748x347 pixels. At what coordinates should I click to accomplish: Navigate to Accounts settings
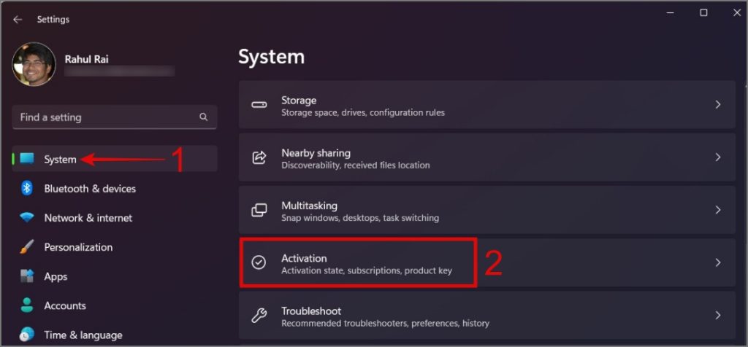tap(64, 305)
